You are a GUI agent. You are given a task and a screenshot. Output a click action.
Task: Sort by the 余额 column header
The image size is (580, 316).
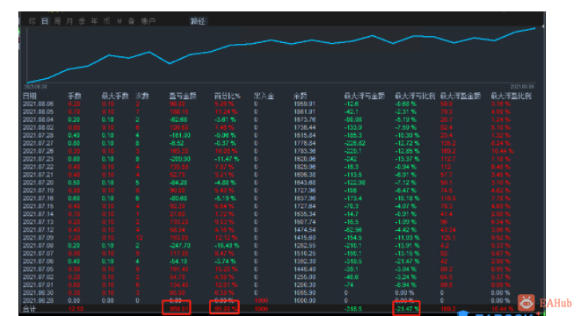[300, 96]
